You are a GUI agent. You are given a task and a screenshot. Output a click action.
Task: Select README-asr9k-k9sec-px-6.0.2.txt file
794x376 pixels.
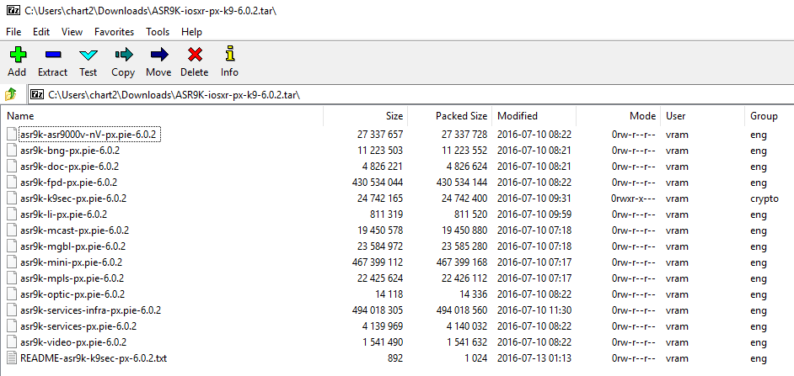(x=94, y=358)
